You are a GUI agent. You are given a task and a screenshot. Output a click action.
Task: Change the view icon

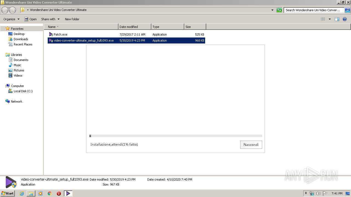[323, 19]
